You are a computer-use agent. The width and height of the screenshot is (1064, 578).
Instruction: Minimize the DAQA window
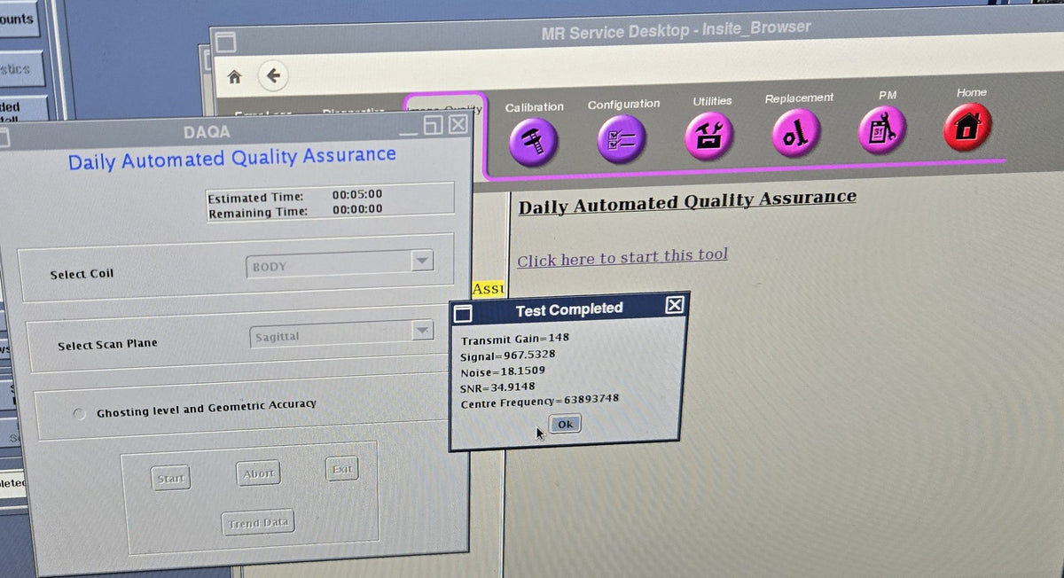click(409, 131)
